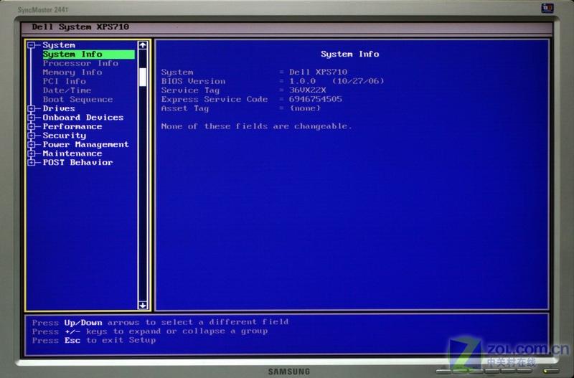The image size is (574, 378).
Task: Expand the Security group
Action: point(32,136)
